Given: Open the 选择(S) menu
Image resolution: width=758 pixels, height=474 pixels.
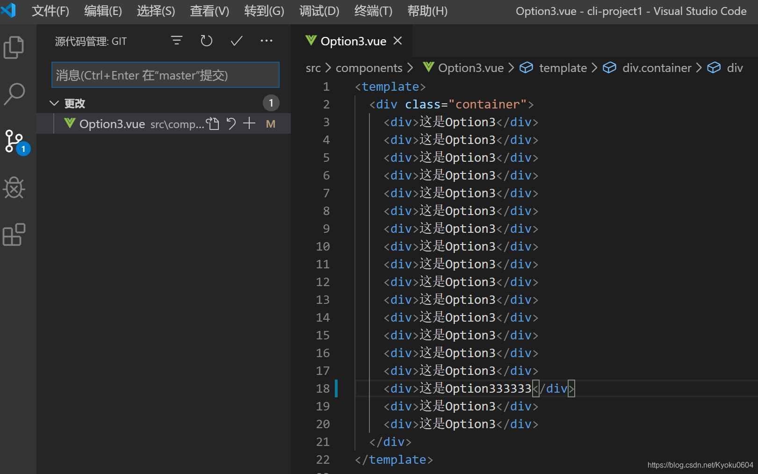Looking at the screenshot, I should coord(156,11).
